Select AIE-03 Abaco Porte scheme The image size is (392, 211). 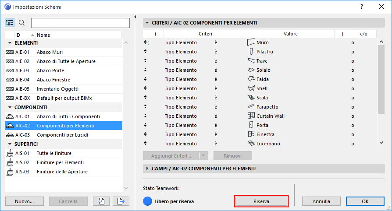50,70
